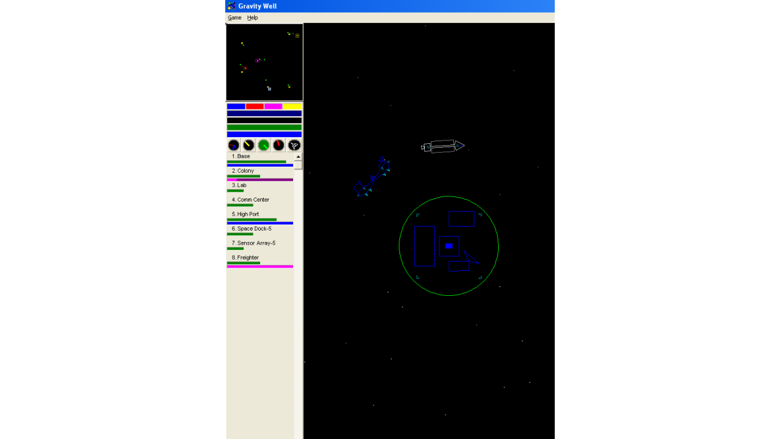780x439 pixels.
Task: Click the minimap overview panel
Action: [264, 62]
